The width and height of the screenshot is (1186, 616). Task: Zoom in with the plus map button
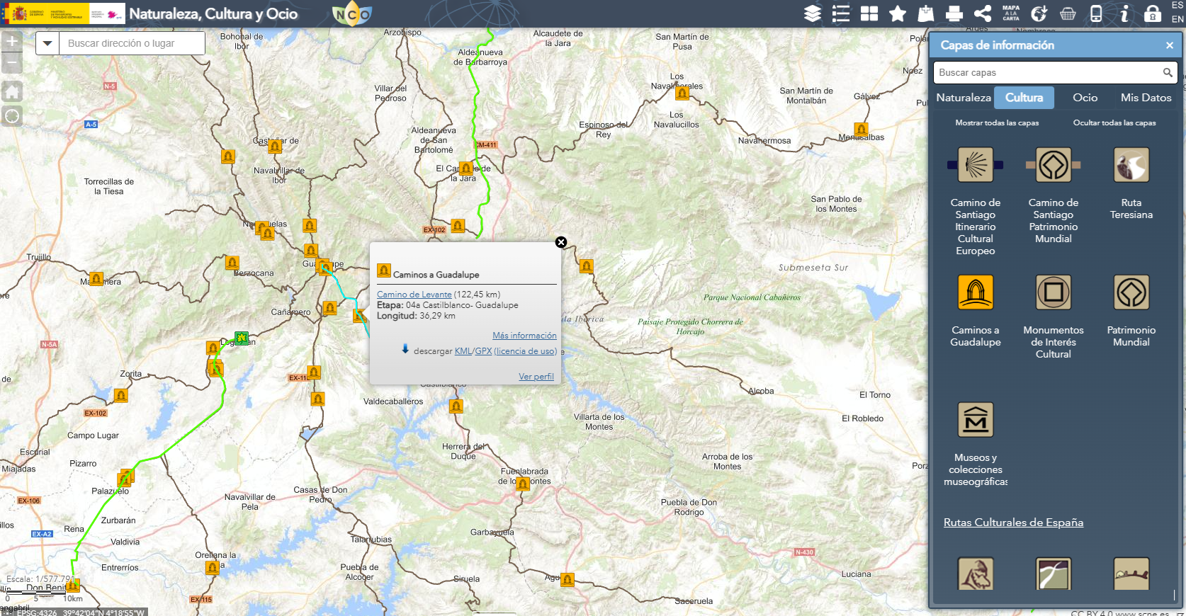(12, 41)
